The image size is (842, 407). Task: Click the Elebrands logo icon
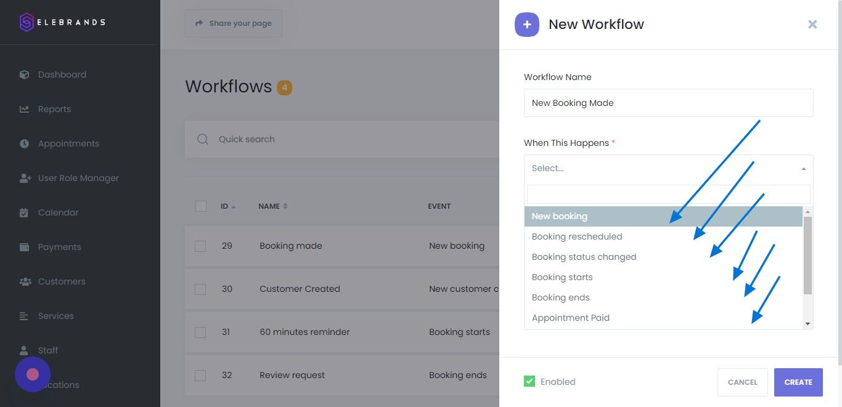pyautogui.click(x=27, y=22)
